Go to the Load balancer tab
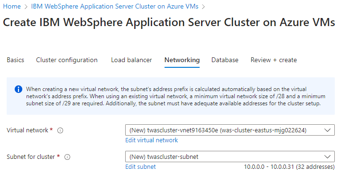The height and width of the screenshot is (175, 340). click(131, 60)
